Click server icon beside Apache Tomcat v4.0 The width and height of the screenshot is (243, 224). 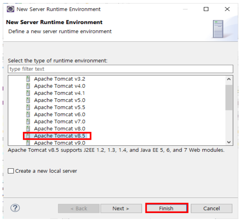tap(28, 86)
